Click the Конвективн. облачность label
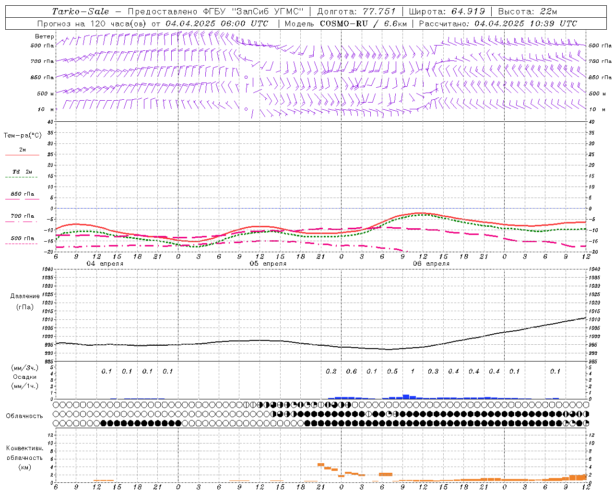 [x=24, y=453]
